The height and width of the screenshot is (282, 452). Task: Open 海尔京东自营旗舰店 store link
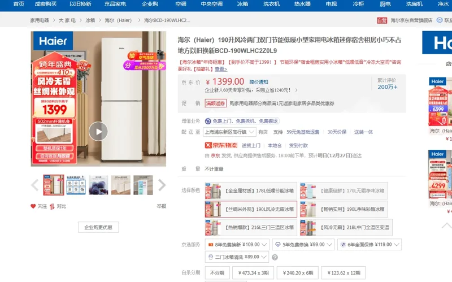click(411, 20)
